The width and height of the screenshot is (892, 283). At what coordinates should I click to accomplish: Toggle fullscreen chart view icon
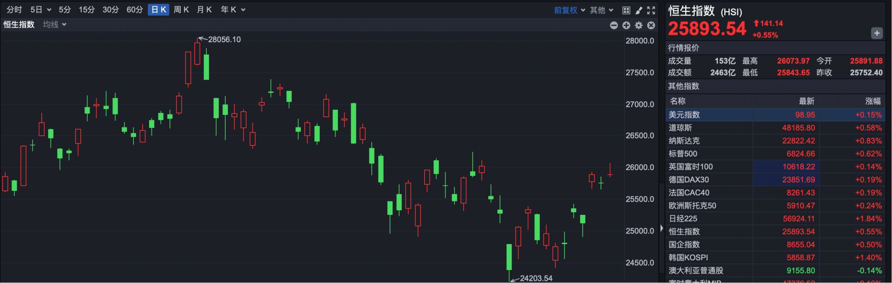[651, 10]
